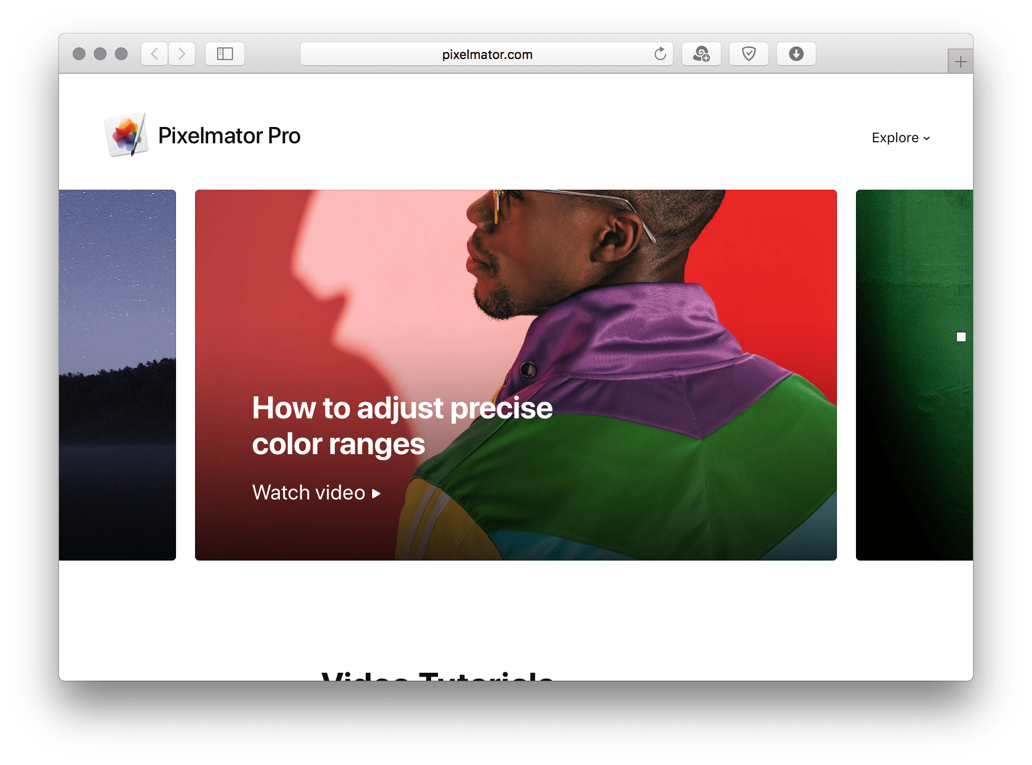Show downloads with the arrow icon

click(796, 54)
